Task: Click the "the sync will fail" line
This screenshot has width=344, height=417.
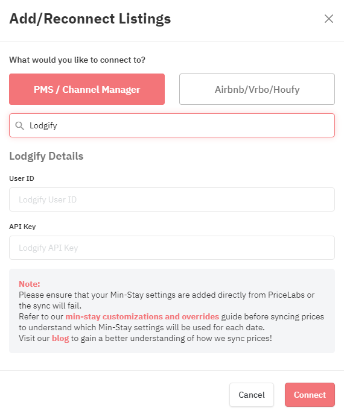Action: (x=50, y=306)
